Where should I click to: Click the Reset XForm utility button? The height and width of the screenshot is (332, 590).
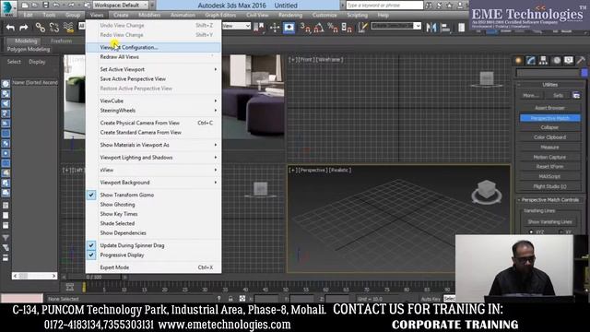pyautogui.click(x=549, y=166)
